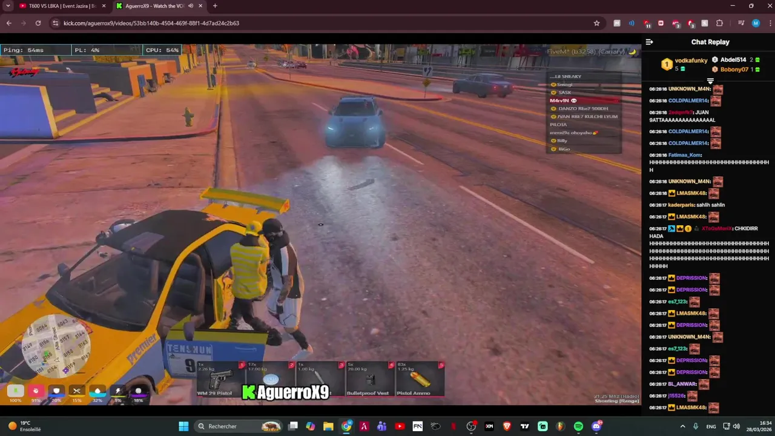Open Bobony07's leaderboard entry
Image resolution: width=775 pixels, height=436 pixels.
coord(736,70)
